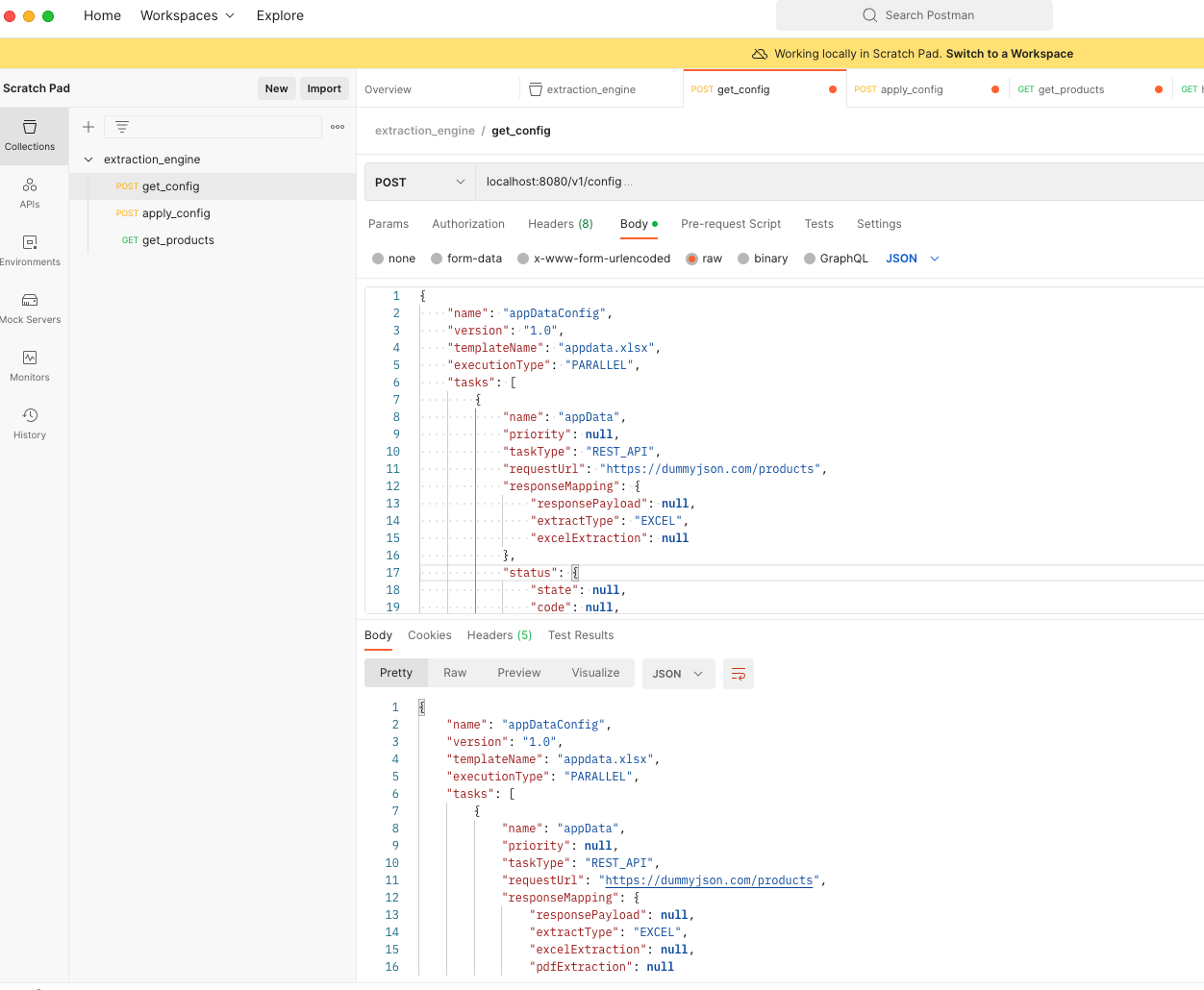Click the request URL field localhost:8080/v1/config
The image size is (1204, 990).
pos(840,182)
